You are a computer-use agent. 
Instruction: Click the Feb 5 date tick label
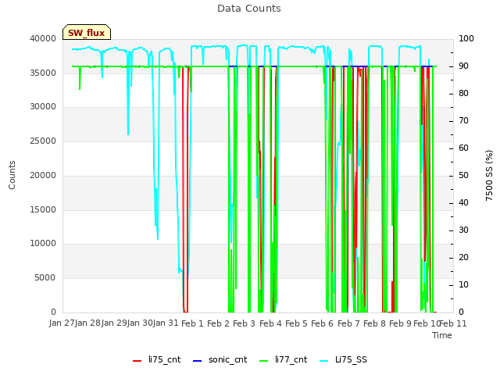[x=296, y=323]
